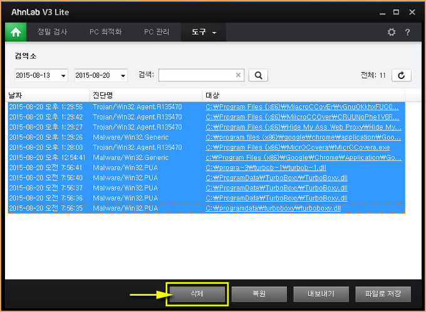Open the MiacroCCovEr file path link
This screenshot has width=426, height=312.
coord(302,107)
